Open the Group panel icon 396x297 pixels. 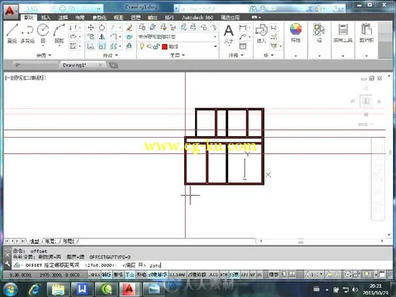[319, 32]
